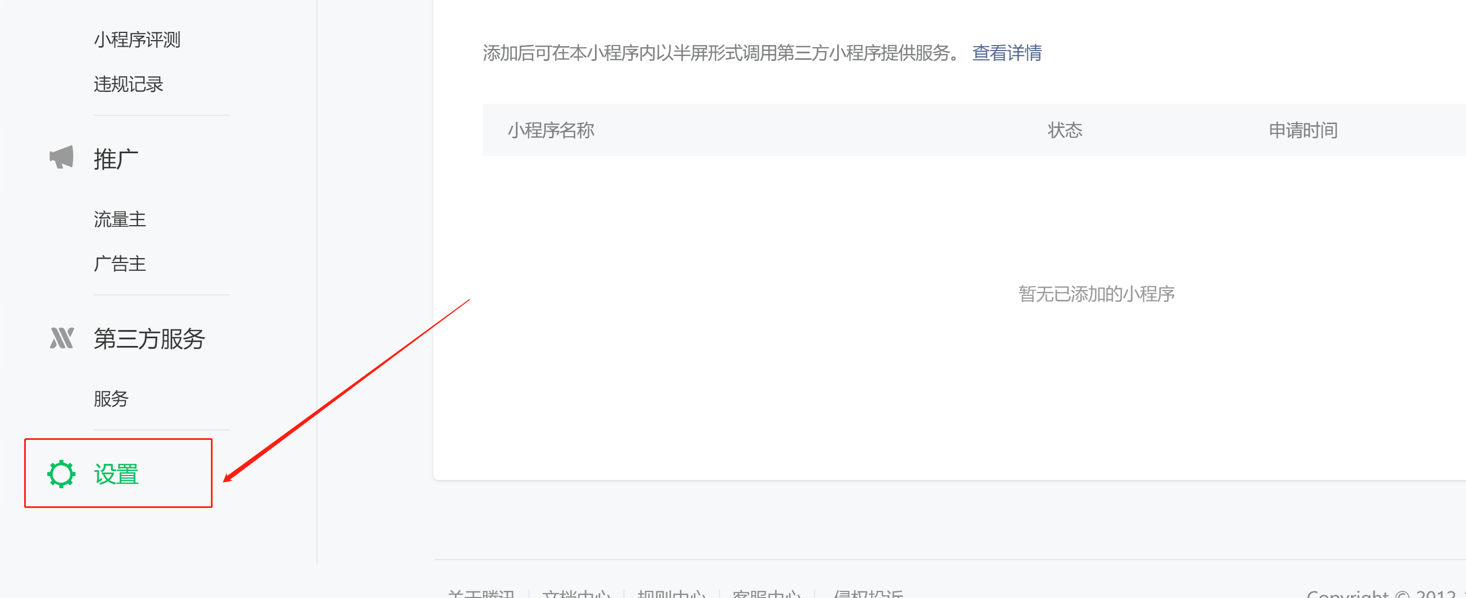This screenshot has height=598, width=1466.
Task: Visit the 客服中心 footer link
Action: click(766, 594)
